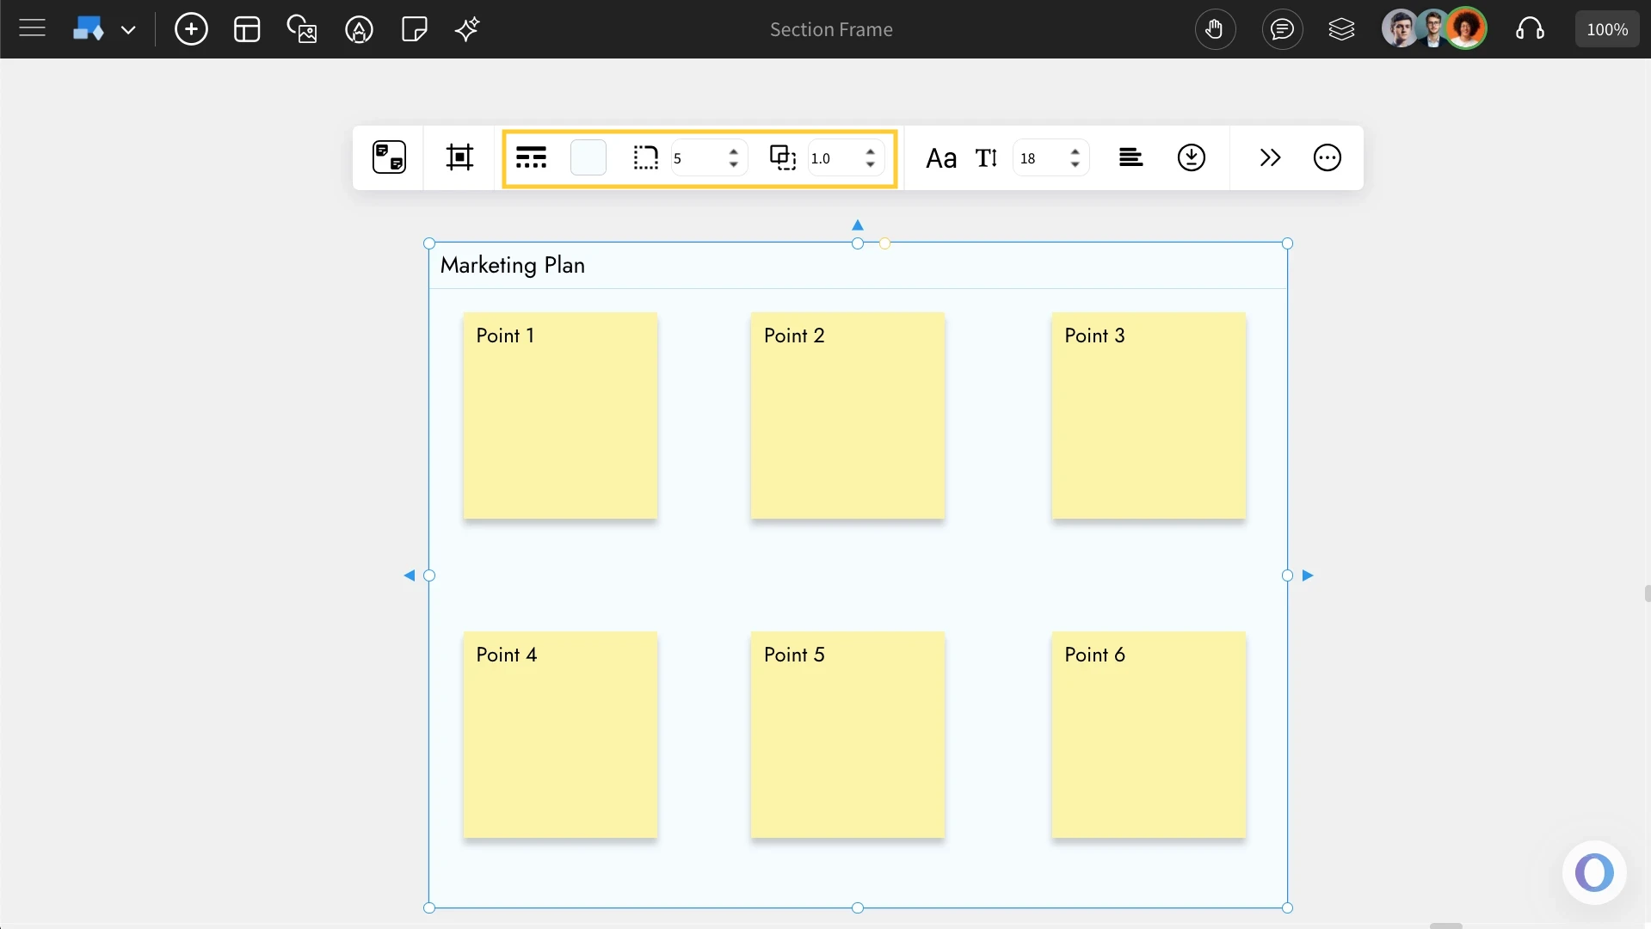
Task: Open text style options with Aa icon
Action: click(x=941, y=157)
